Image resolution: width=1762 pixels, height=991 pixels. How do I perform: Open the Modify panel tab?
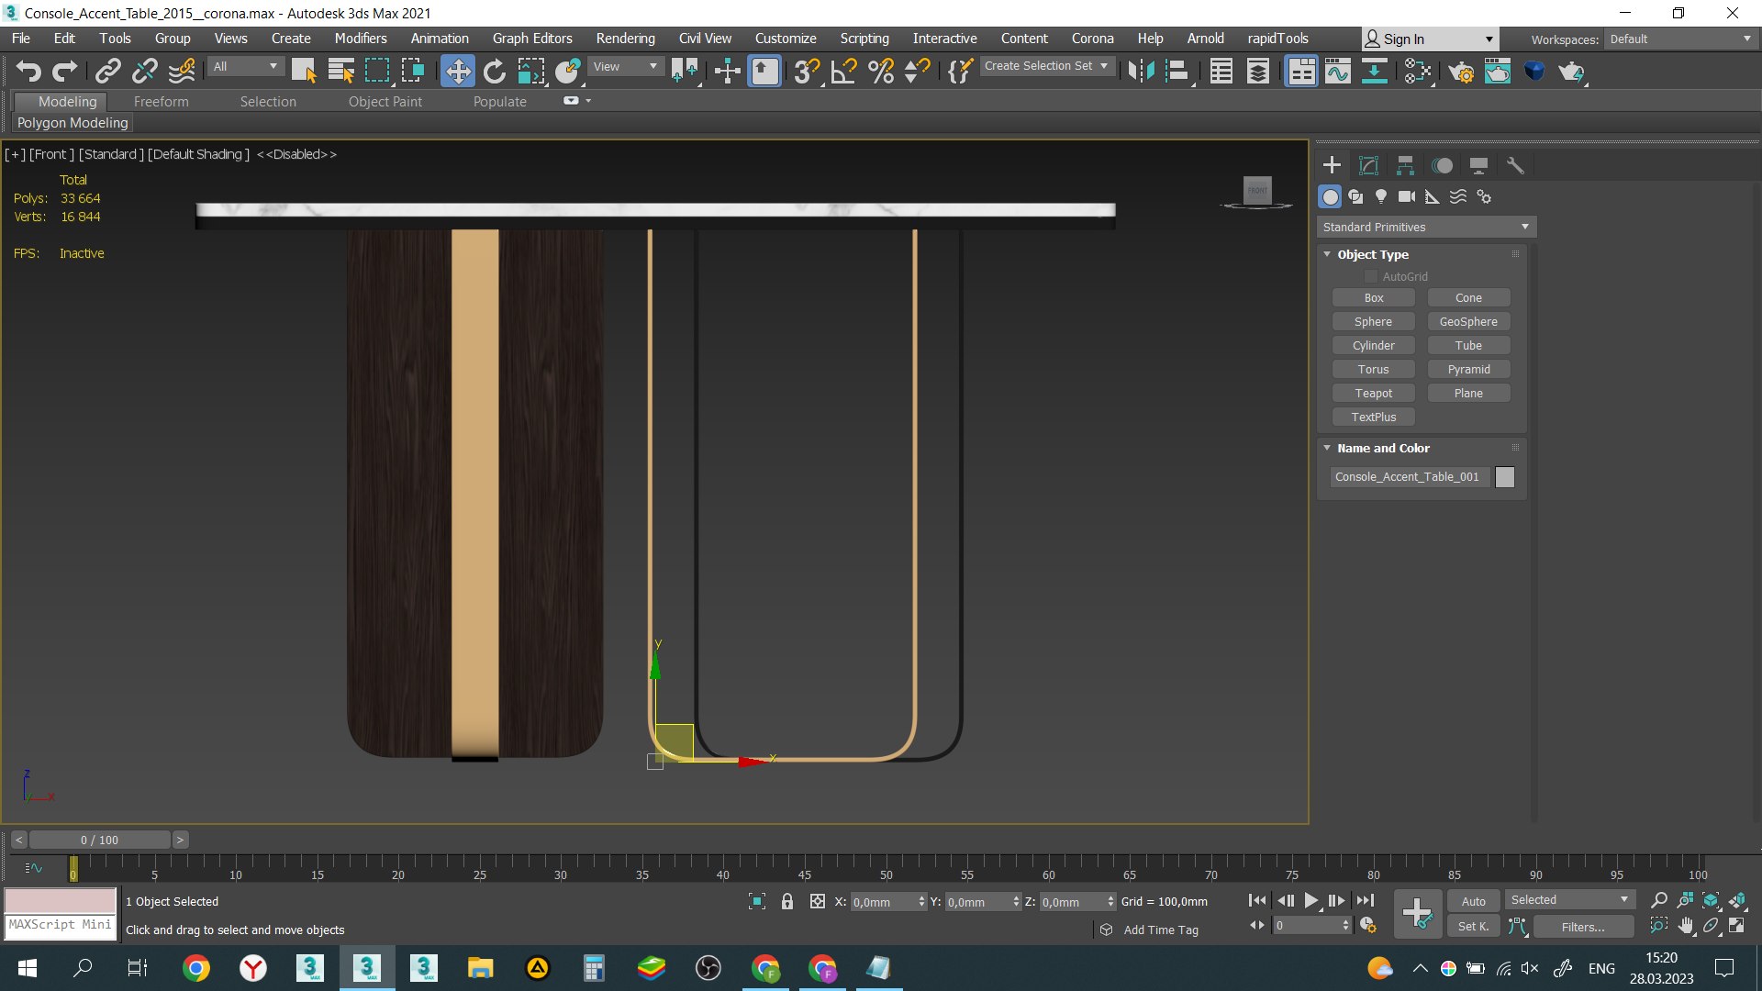(x=1368, y=165)
